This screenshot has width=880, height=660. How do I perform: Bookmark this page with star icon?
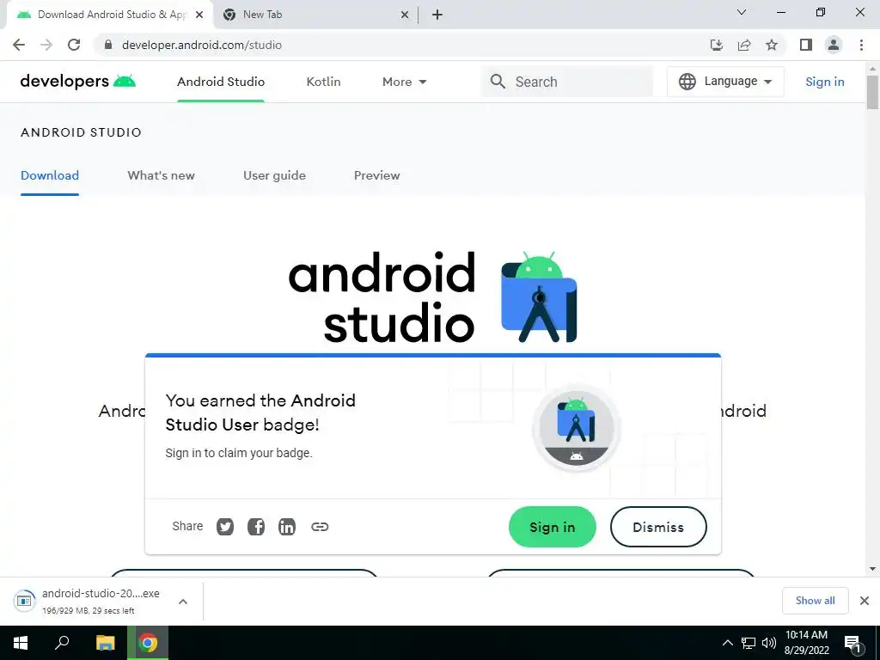click(772, 45)
